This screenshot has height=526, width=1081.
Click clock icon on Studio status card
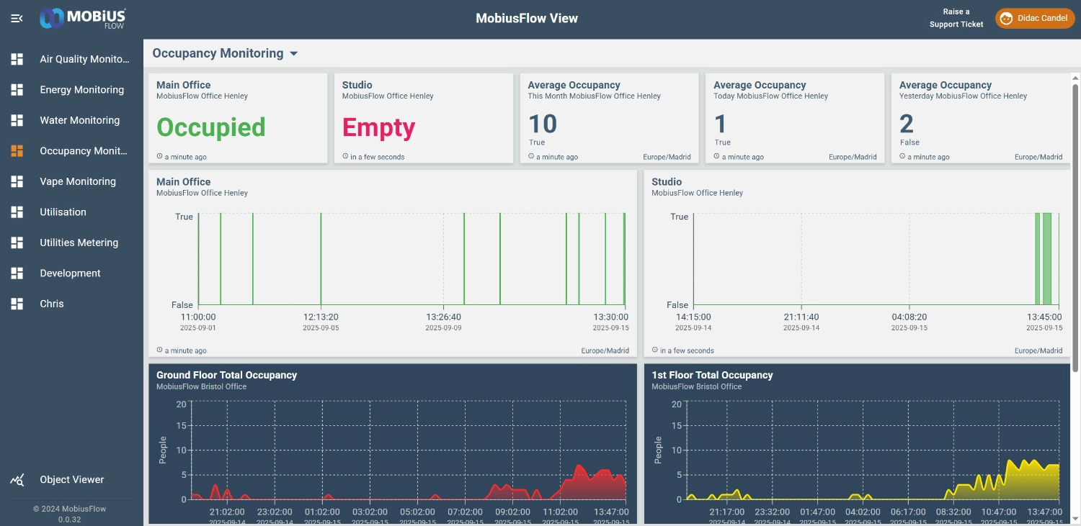point(346,156)
